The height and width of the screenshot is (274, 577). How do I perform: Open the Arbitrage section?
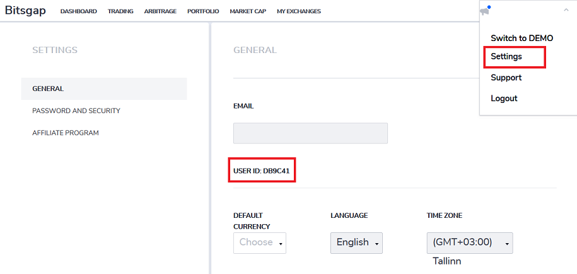(160, 11)
